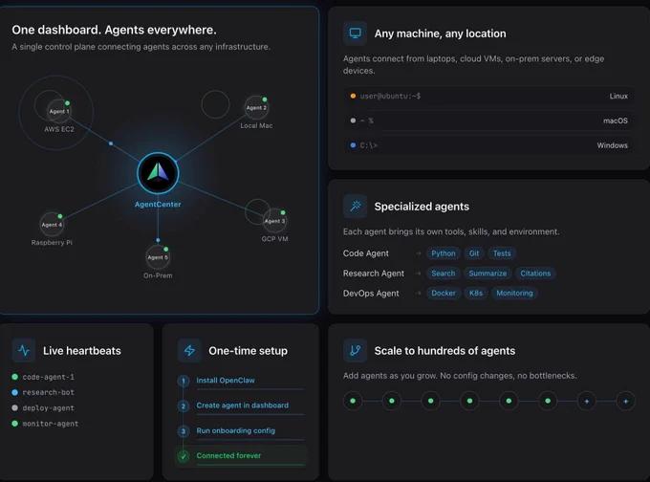Click the Tests tag
Screen dimensions: 650x482
click(x=502, y=253)
